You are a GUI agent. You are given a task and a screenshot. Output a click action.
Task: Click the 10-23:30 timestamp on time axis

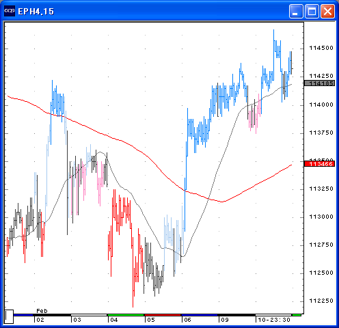click(274, 320)
